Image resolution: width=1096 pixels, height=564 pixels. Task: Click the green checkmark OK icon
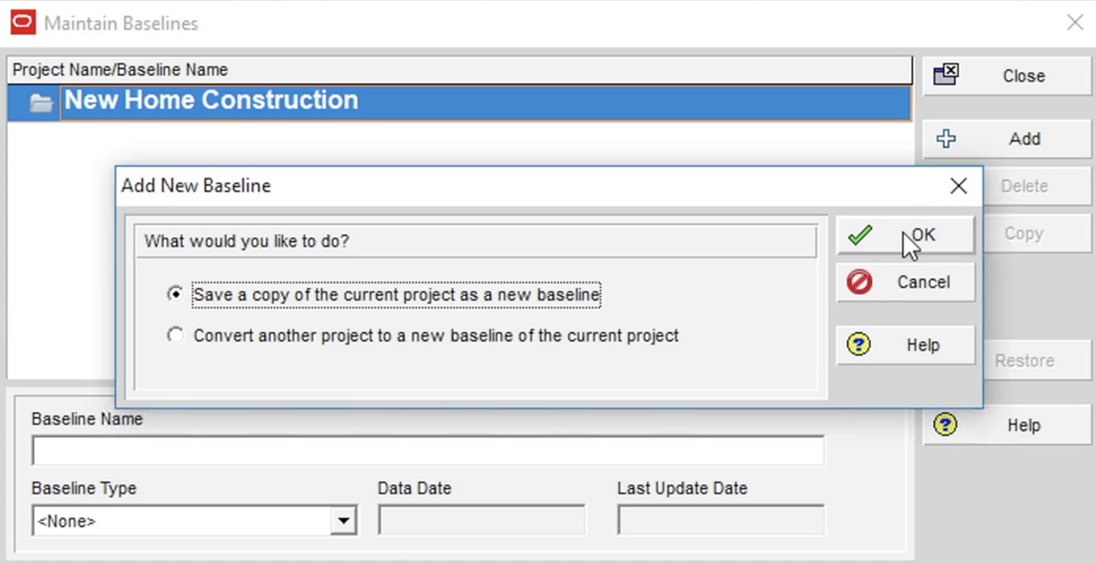click(860, 235)
